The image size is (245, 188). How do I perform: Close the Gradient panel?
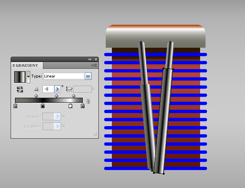(96, 59)
